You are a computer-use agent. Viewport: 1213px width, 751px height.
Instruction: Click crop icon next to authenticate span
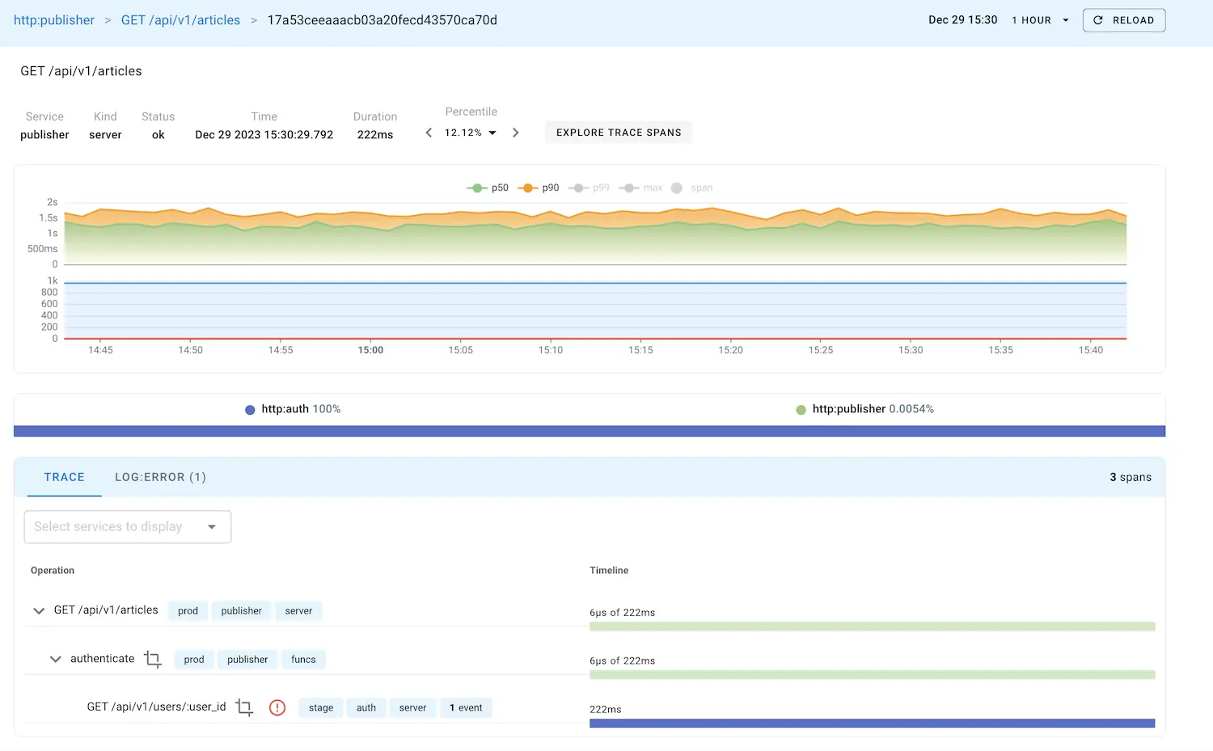pyautogui.click(x=153, y=660)
